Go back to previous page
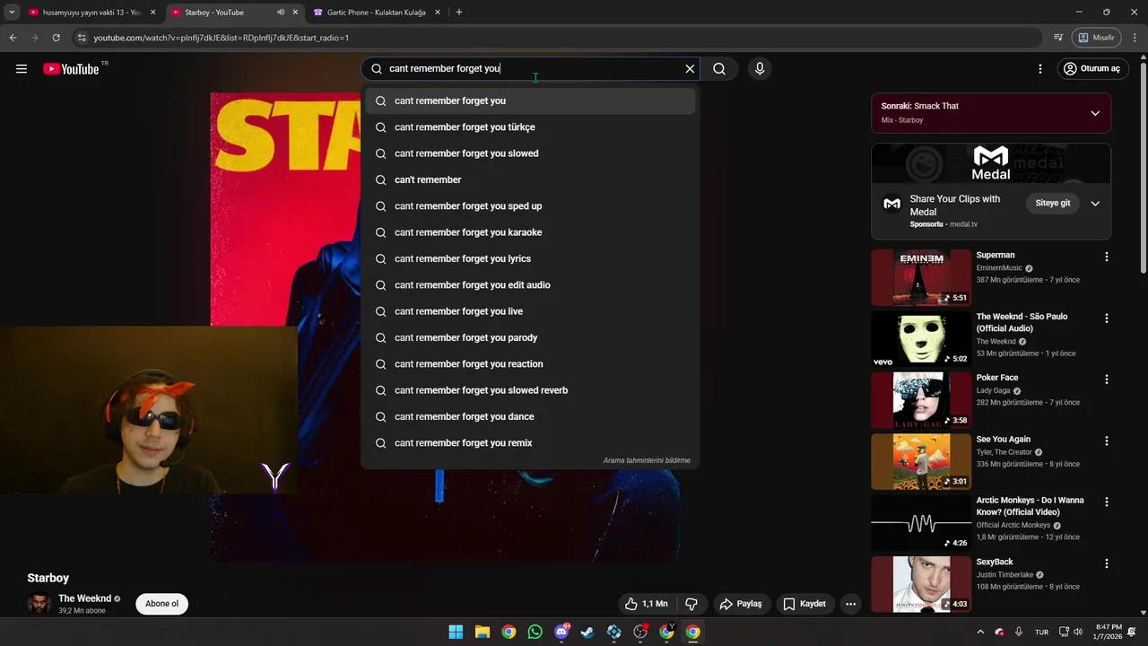This screenshot has width=1148, height=646. [13, 38]
